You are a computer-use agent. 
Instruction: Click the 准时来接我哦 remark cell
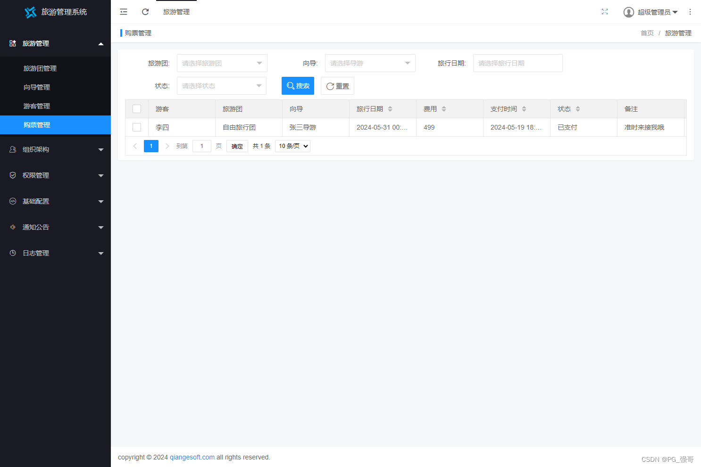pyautogui.click(x=651, y=127)
